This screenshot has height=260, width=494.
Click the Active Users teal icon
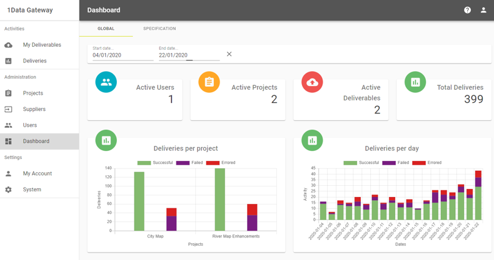pyautogui.click(x=106, y=82)
